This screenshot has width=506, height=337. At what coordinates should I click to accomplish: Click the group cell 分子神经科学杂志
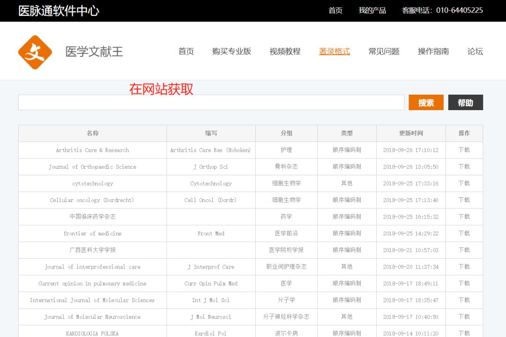(x=286, y=317)
